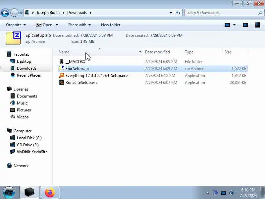Screen dimensions: 265x199
Task: Click the magnifier search icon
Action: [x=260, y=13]
